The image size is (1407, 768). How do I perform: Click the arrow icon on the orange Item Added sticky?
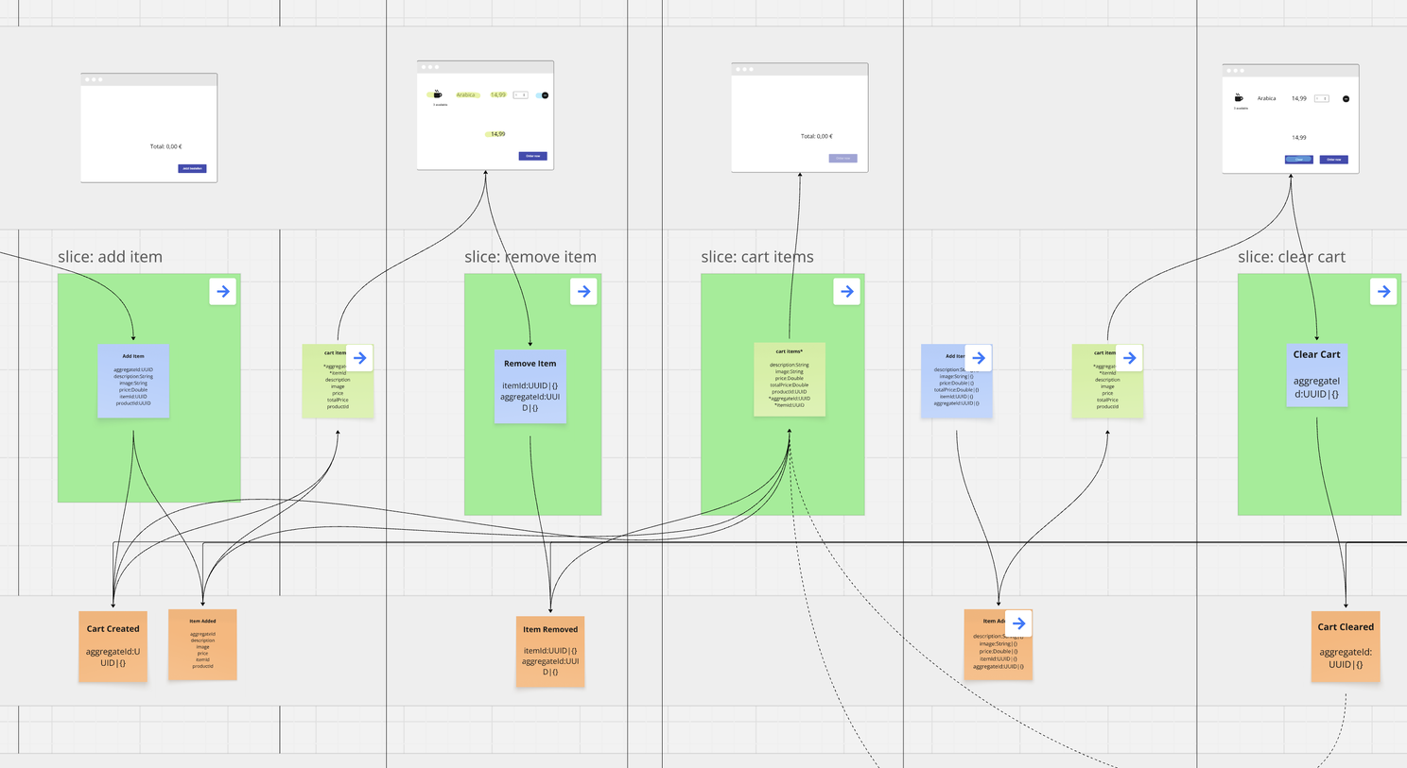click(x=1018, y=623)
